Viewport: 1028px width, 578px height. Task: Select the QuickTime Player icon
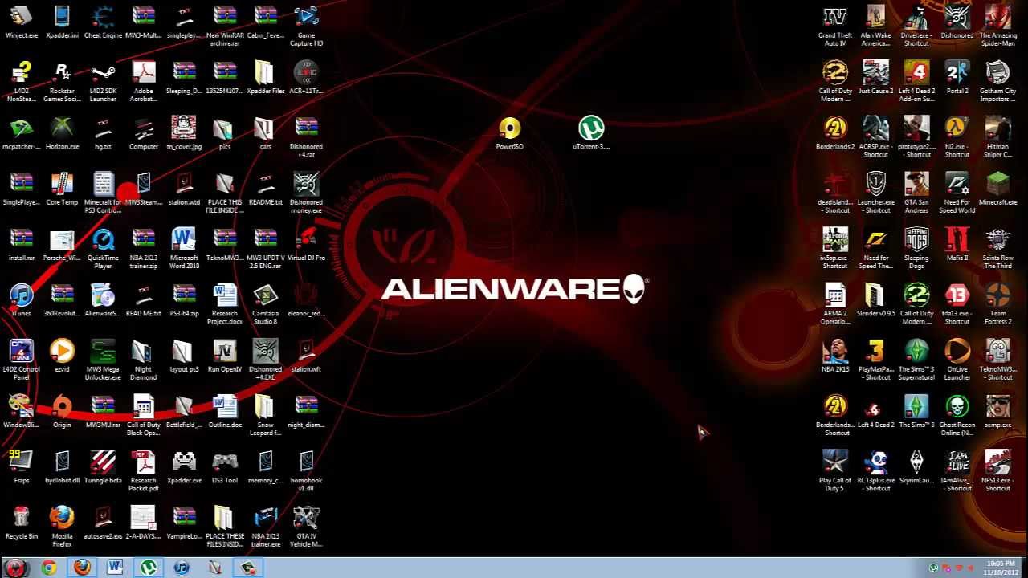(103, 248)
